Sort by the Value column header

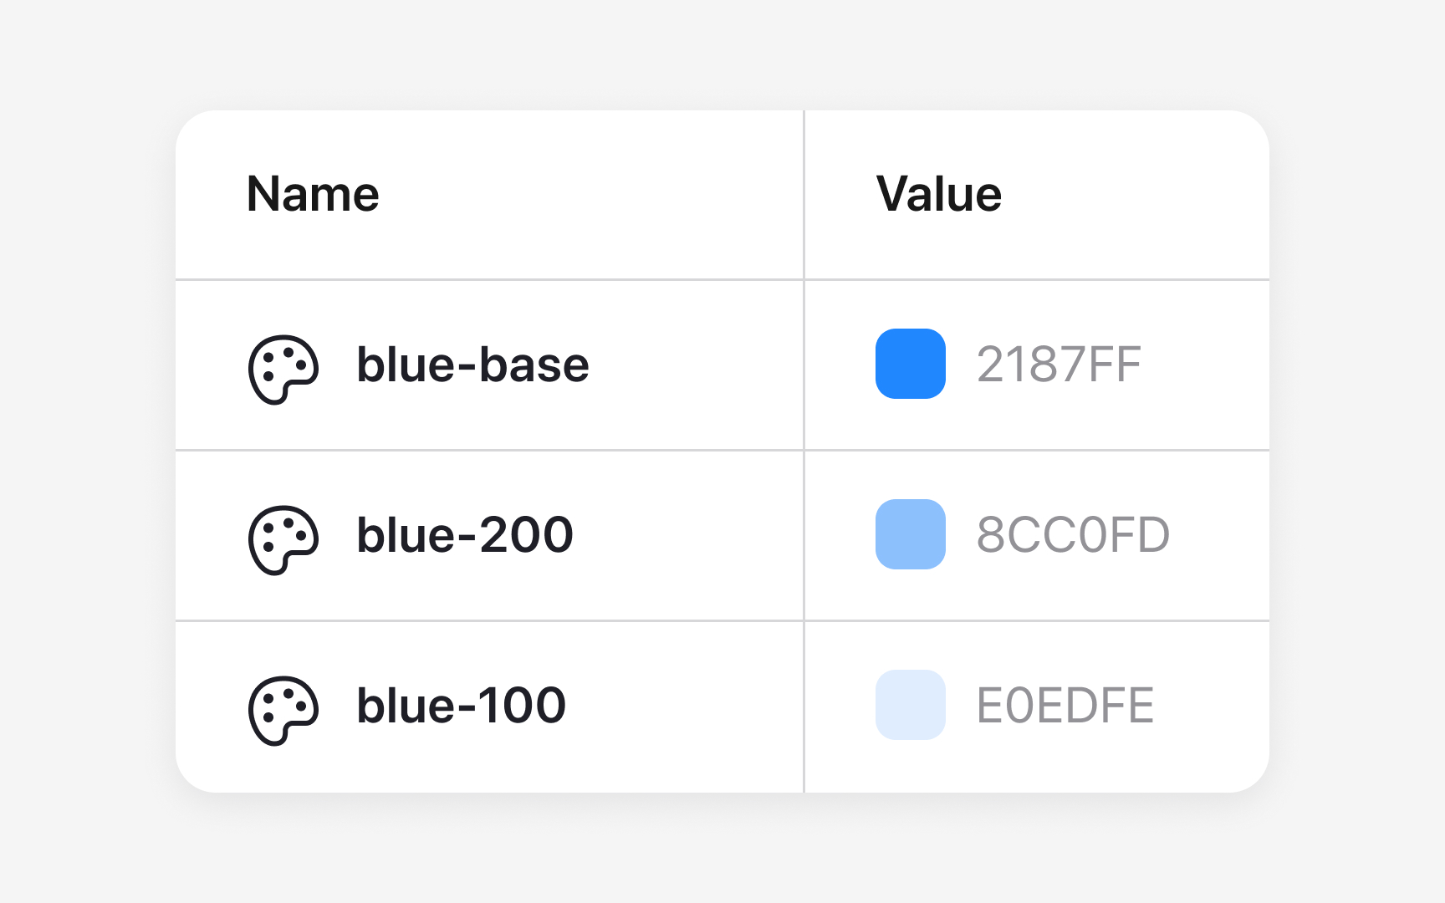point(938,195)
